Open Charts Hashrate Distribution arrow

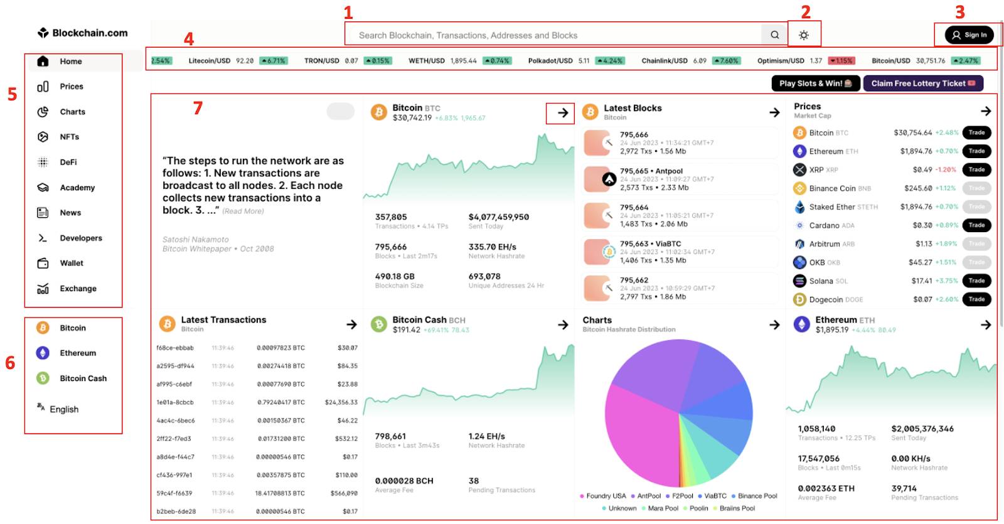tap(774, 324)
